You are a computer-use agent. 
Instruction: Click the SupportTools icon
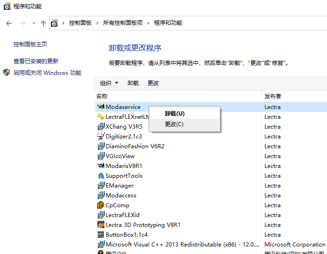(101, 175)
